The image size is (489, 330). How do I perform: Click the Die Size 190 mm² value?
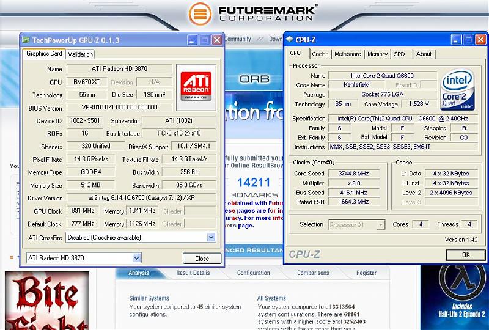point(155,95)
